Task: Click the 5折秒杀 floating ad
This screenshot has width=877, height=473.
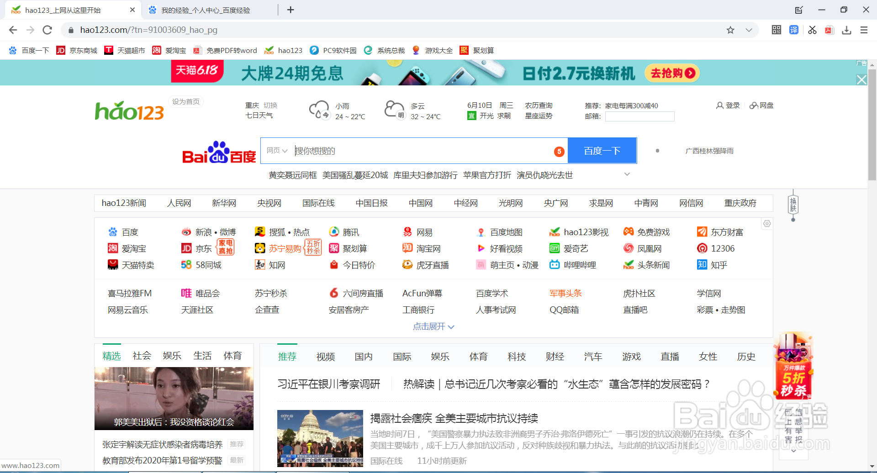Action: coord(792,366)
